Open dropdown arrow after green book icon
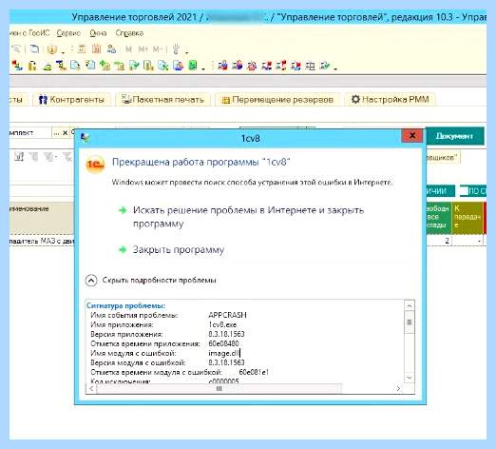 pyautogui.click(x=203, y=68)
